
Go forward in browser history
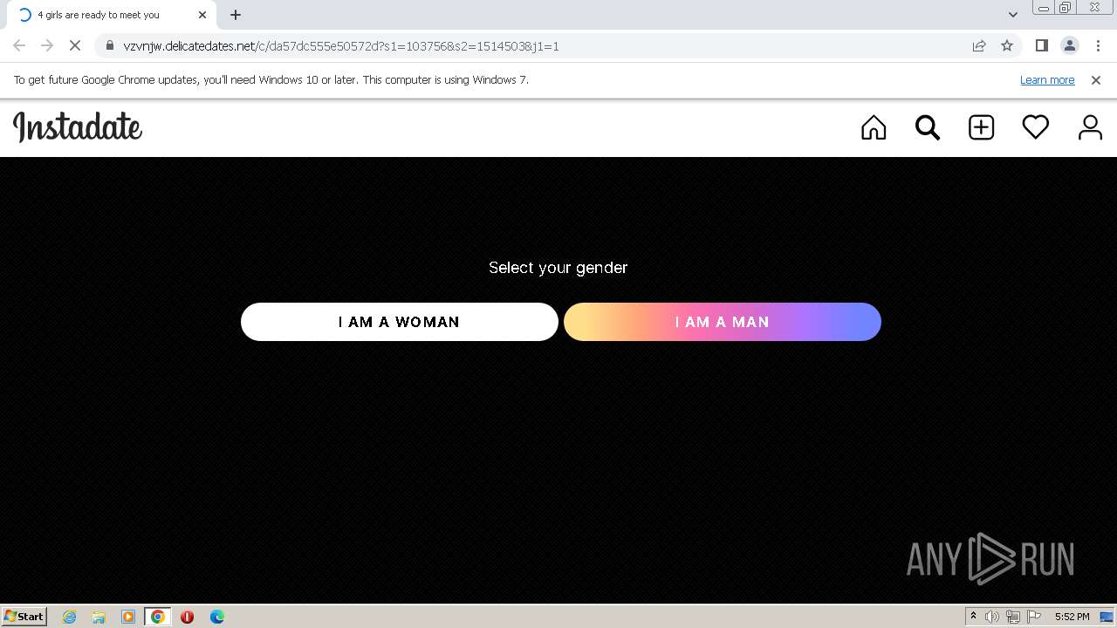pyautogui.click(x=47, y=45)
